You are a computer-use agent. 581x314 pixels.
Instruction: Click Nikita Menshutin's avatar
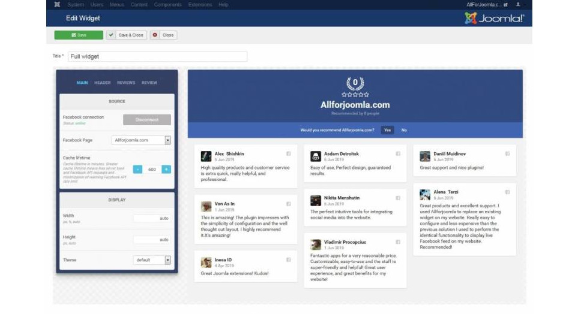[x=316, y=201]
